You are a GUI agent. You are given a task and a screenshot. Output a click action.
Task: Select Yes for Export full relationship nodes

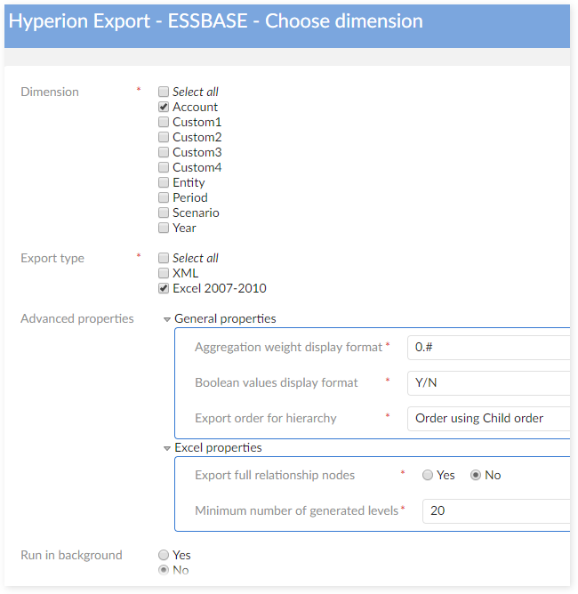click(428, 475)
